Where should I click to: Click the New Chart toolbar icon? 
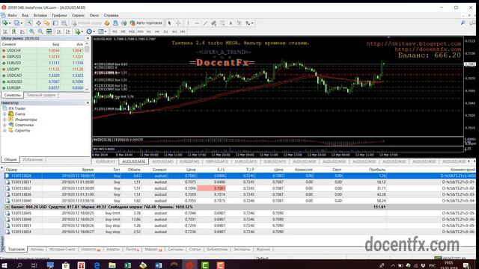point(5,23)
